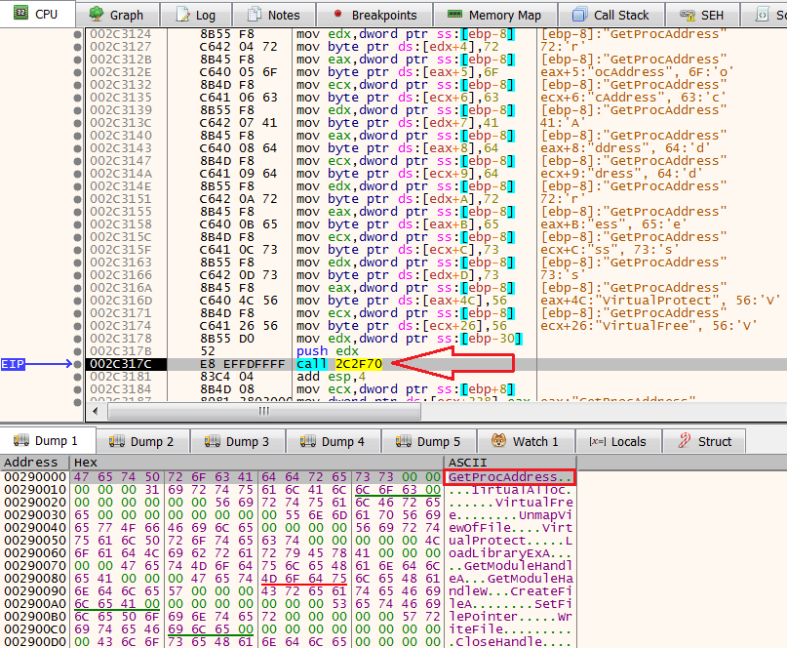
Task: Select instruction mov byte ptr ds:[edx+4],72
Action: pyautogui.click(x=398, y=47)
